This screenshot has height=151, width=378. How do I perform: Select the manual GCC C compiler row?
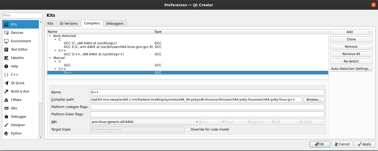(188, 65)
